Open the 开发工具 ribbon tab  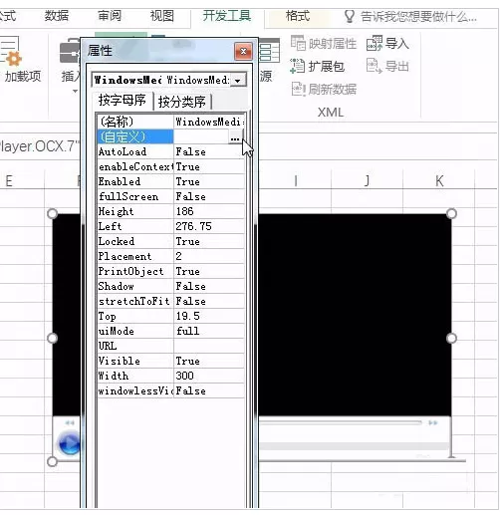(227, 16)
